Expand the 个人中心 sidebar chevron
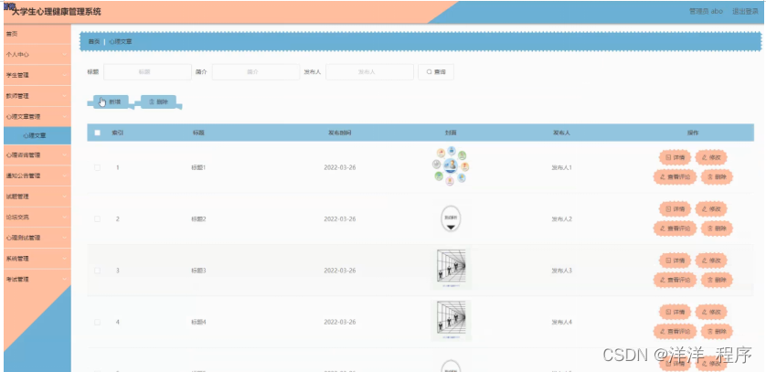766x372 pixels. tap(65, 55)
